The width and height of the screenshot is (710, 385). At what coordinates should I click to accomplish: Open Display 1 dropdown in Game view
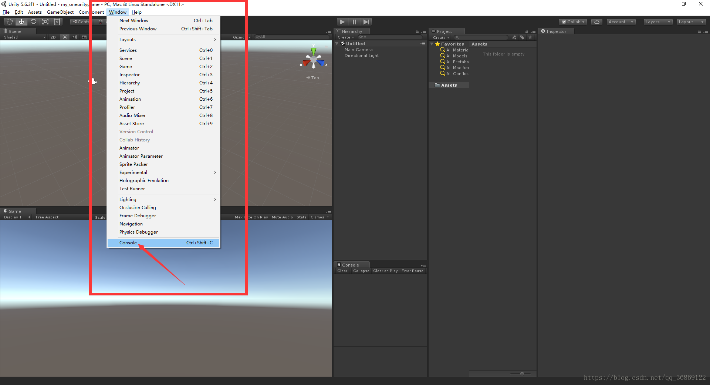(17, 217)
